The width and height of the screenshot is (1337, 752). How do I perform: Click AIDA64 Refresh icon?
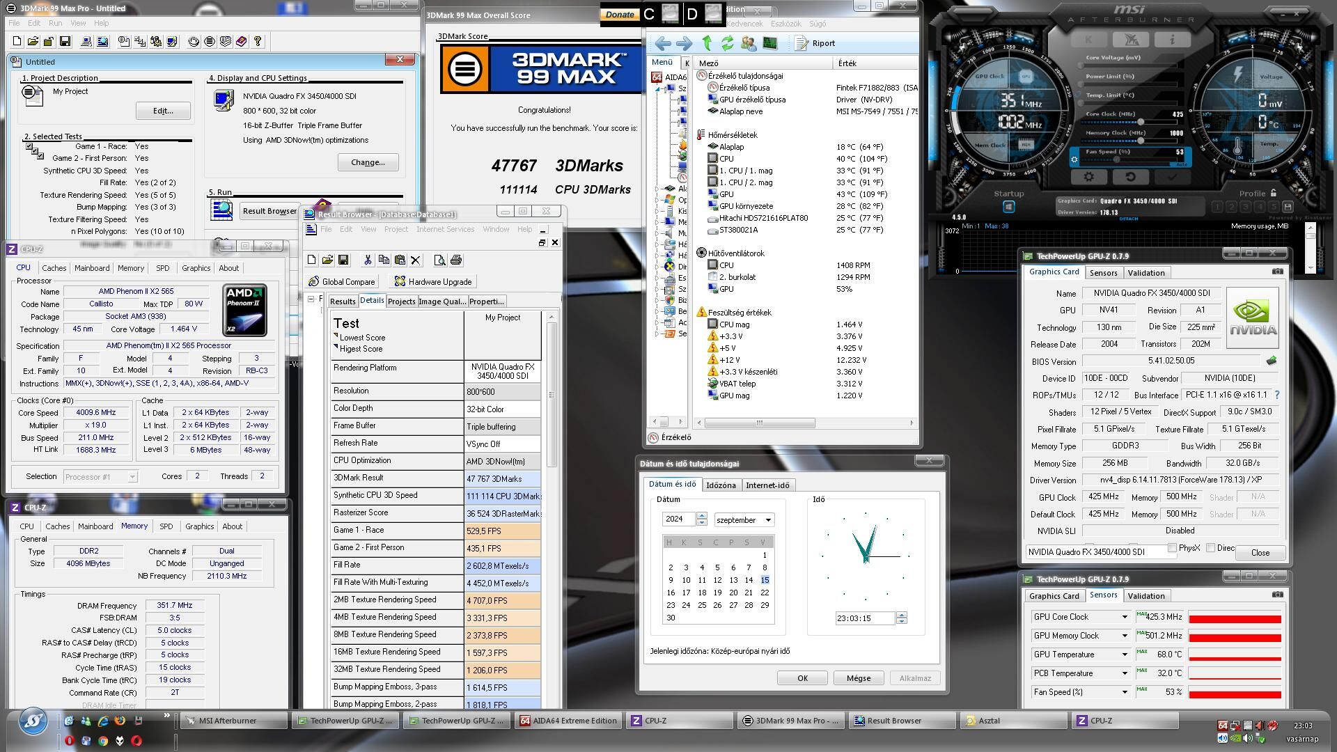727,43
